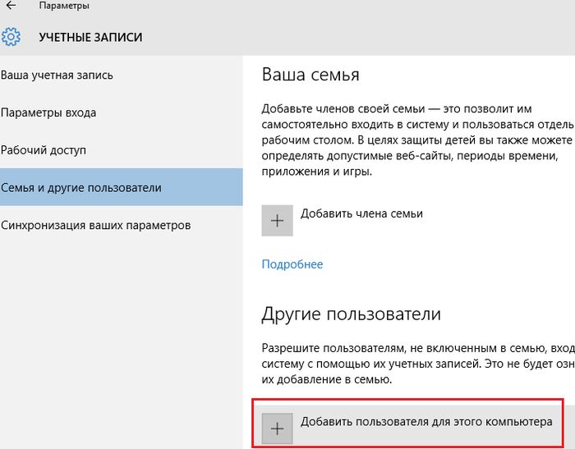This screenshot has height=449, width=575.
Task: Click the paragraph starting "Добавьте членов своей семьи"
Action: click(x=418, y=140)
